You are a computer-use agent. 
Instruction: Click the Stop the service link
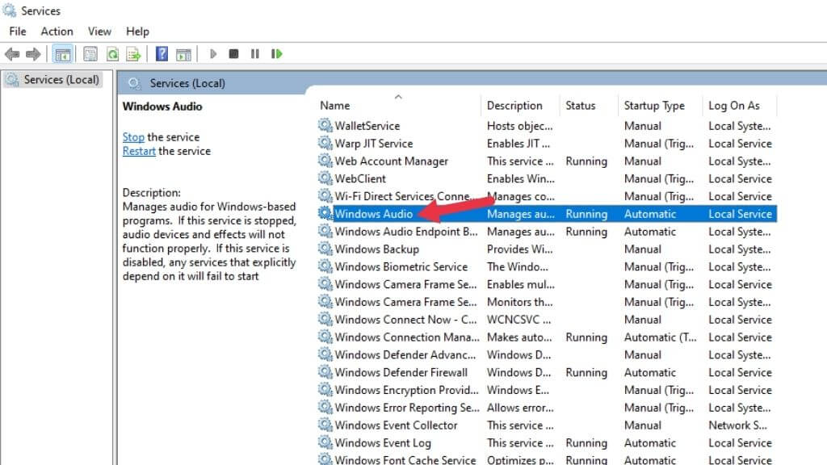point(133,137)
